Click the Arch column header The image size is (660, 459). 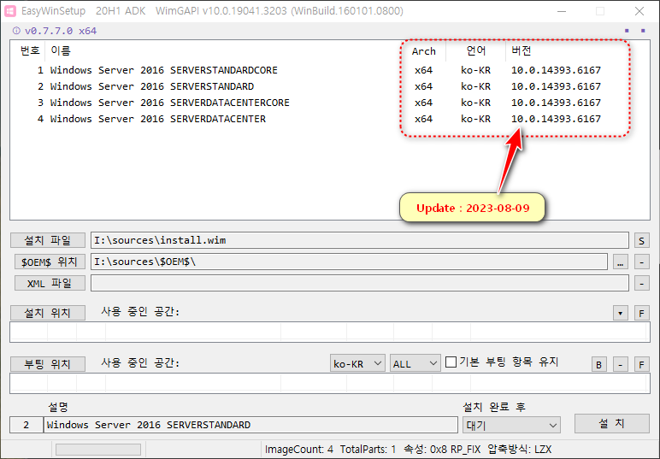(423, 51)
